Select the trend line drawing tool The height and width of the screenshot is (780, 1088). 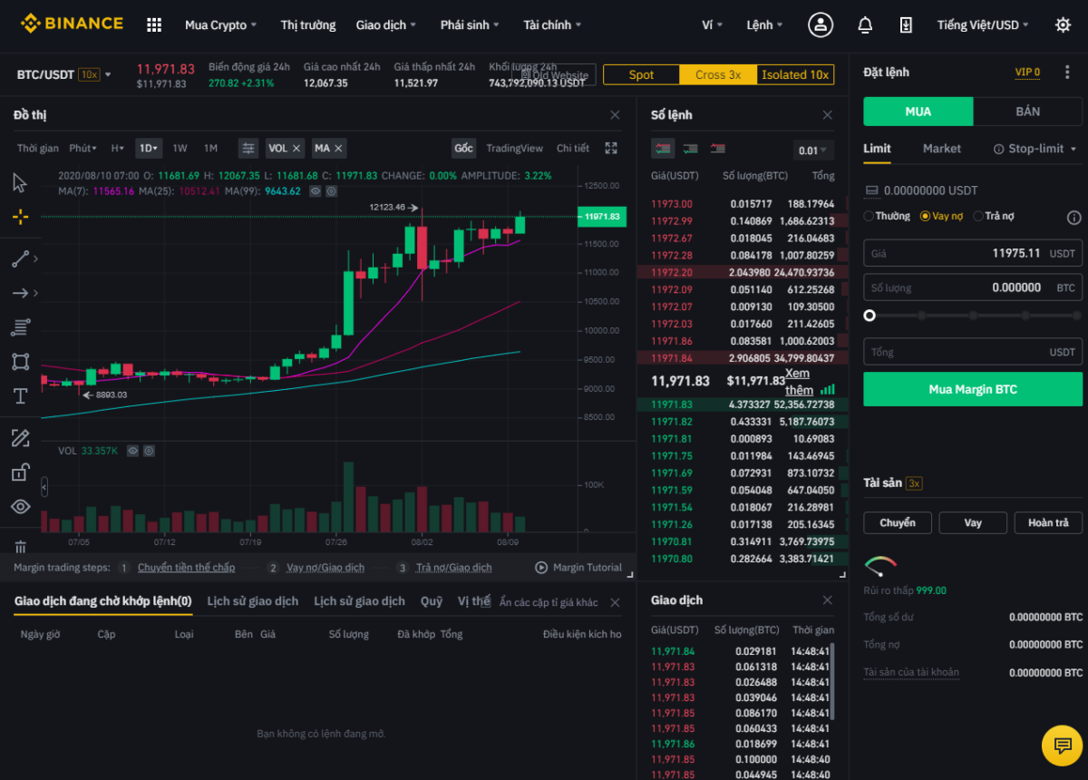[20, 259]
